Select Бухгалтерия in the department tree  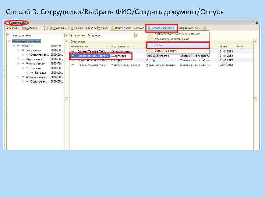click(x=33, y=50)
